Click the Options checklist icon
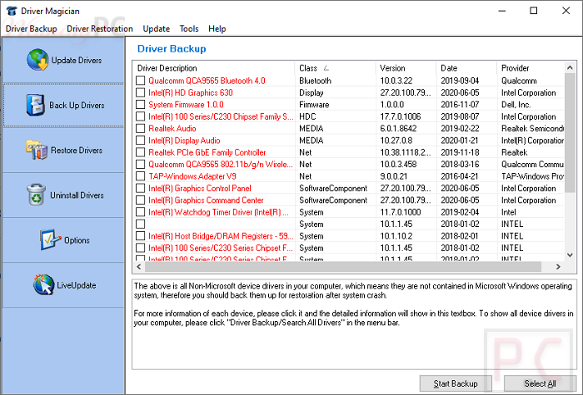 click(50, 239)
